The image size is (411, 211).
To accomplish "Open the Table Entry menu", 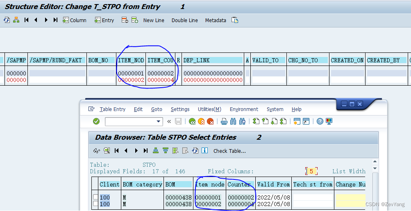I will tap(112, 109).
